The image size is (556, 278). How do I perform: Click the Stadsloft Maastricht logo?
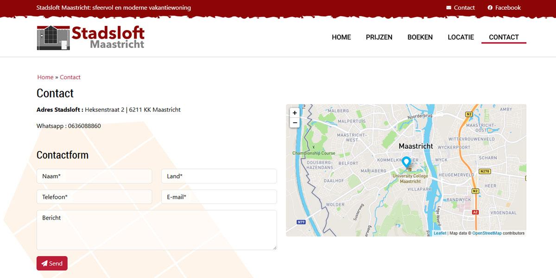[91, 38]
